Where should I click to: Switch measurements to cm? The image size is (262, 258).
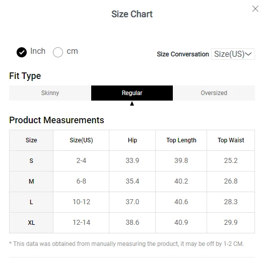[58, 52]
